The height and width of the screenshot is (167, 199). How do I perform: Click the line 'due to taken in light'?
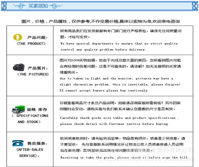pos(116,78)
